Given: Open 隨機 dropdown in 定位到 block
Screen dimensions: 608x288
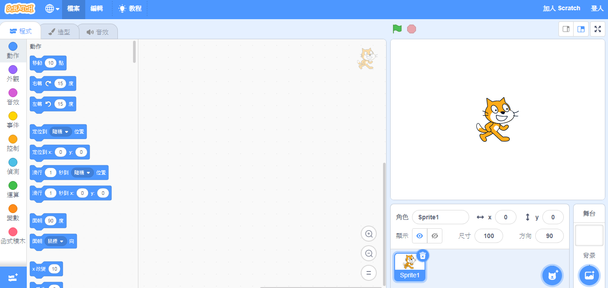Looking at the screenshot, I should point(61,132).
